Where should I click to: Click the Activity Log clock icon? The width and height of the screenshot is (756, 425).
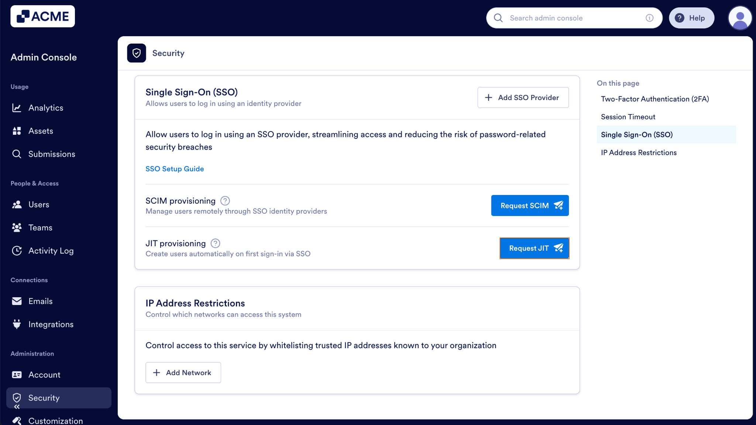pos(17,251)
